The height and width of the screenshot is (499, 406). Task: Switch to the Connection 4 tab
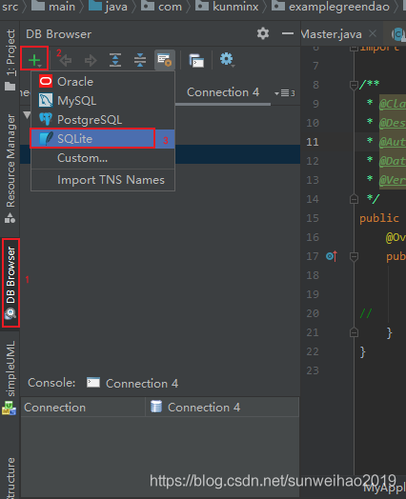click(x=223, y=92)
